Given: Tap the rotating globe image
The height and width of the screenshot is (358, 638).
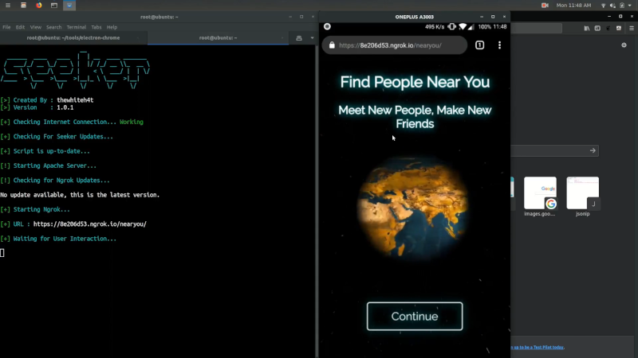Looking at the screenshot, I should [x=412, y=208].
